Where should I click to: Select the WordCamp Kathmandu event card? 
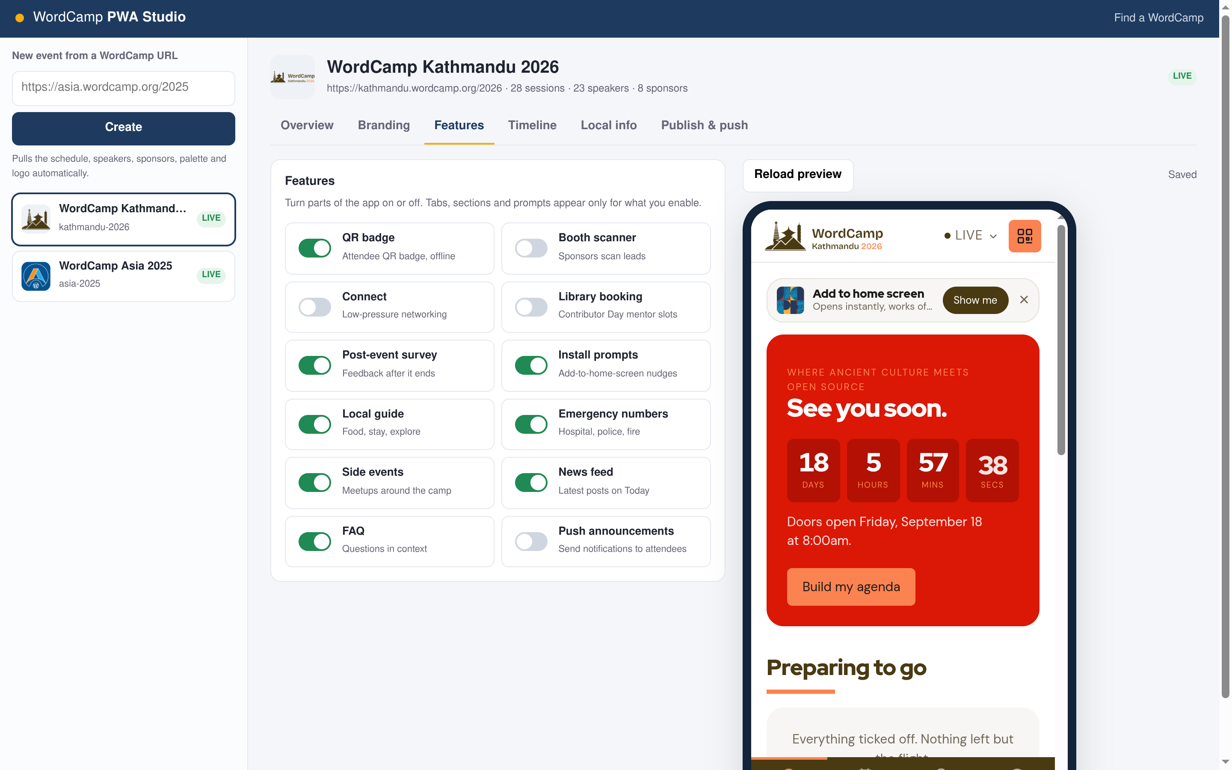[x=123, y=219]
